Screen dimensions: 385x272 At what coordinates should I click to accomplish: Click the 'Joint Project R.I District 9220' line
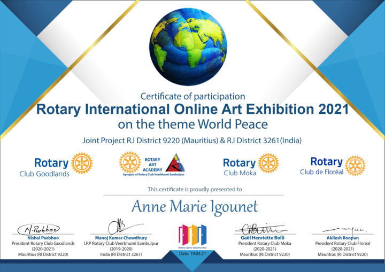[x=192, y=141]
